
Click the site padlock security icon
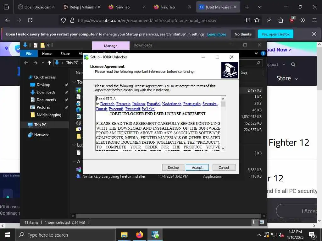tap(72, 20)
